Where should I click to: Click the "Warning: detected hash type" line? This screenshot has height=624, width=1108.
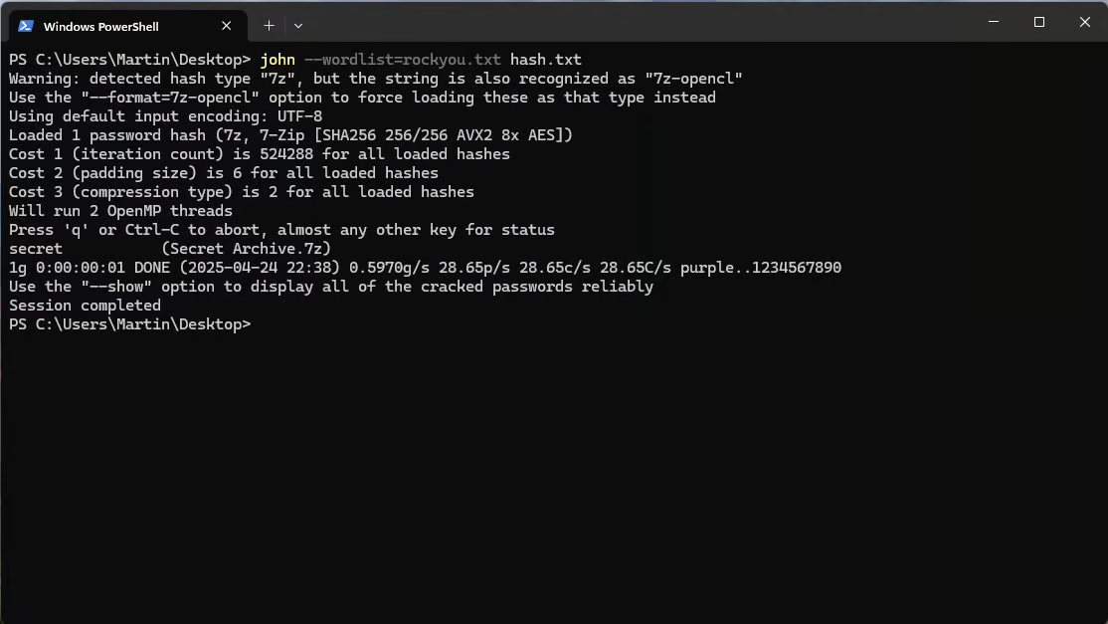[x=375, y=79]
